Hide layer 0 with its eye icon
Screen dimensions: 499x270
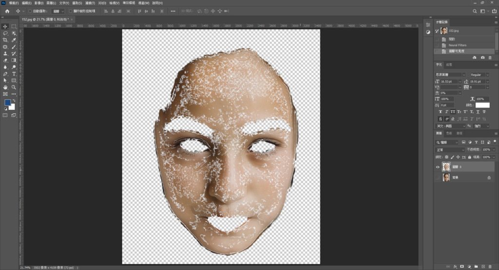[438, 167]
